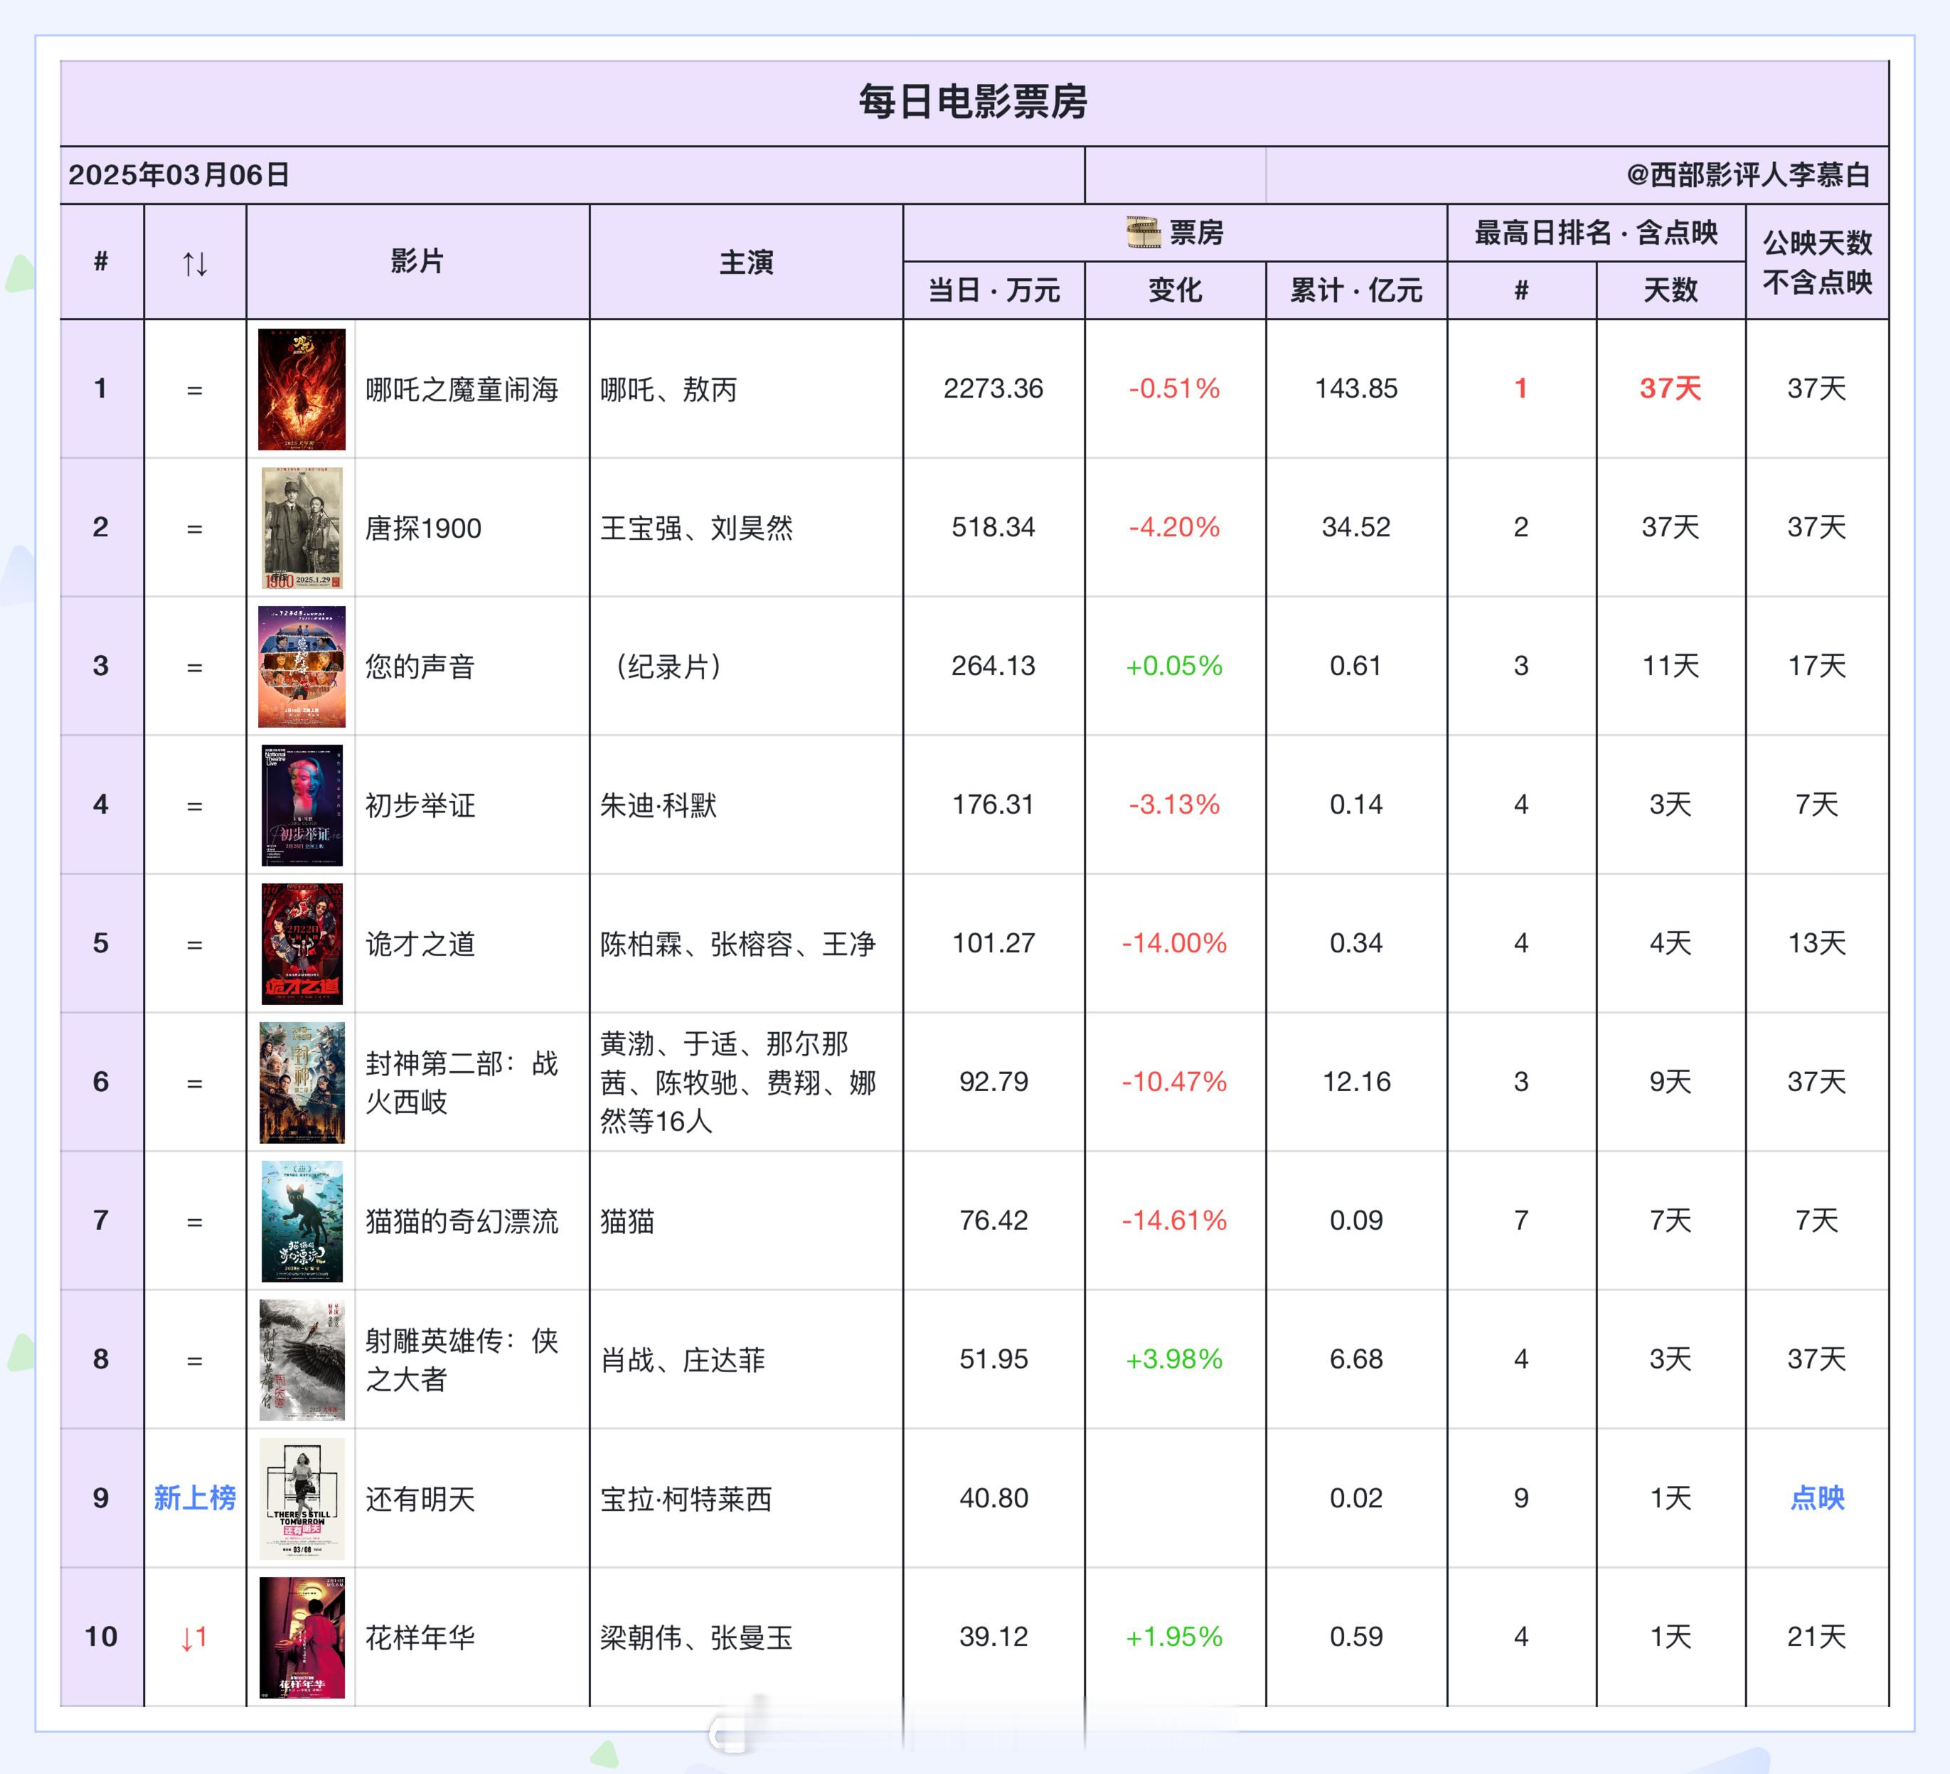The image size is (1950, 1774).
Task: Click daily box office value 2273.36
Action: click(x=993, y=389)
